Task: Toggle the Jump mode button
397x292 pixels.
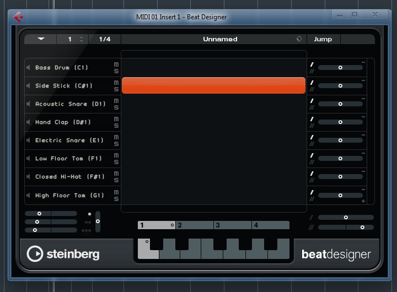Action: point(323,39)
